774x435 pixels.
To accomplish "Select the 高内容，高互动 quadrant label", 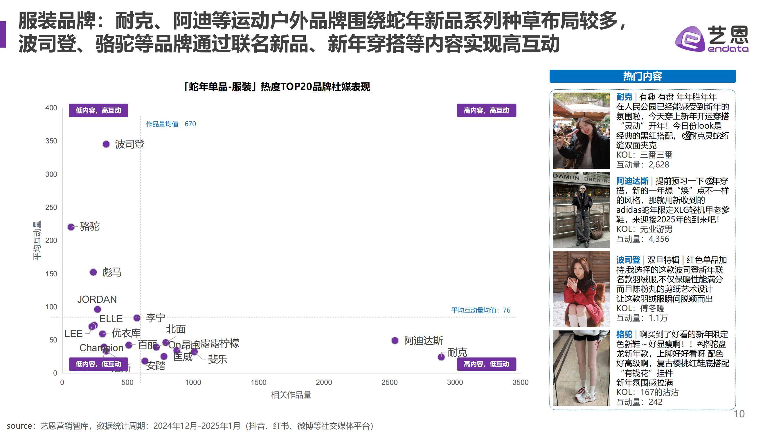I will (x=487, y=110).
